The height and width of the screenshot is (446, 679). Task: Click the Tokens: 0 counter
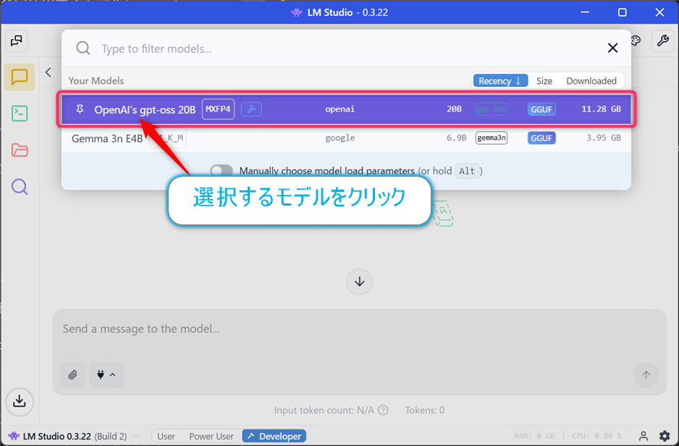pos(425,410)
